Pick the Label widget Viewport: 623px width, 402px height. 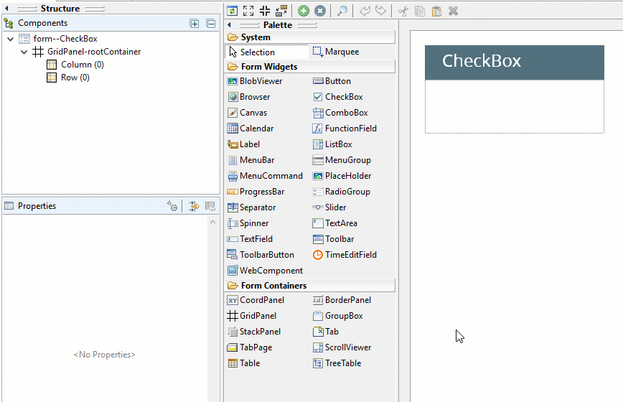(243, 144)
